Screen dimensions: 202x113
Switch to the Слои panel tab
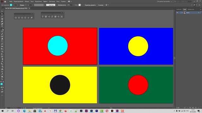pyautogui.click(x=185, y=9)
